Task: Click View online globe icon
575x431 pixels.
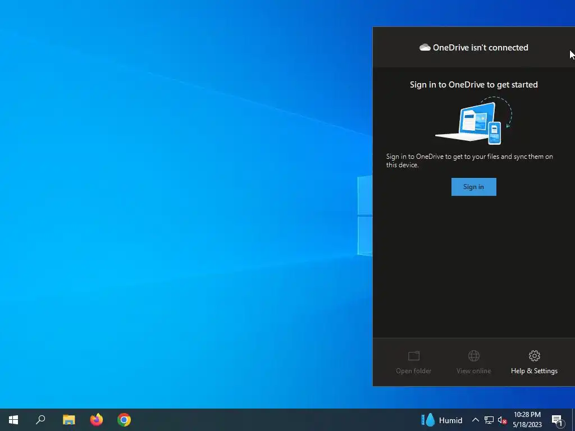Action: 473,356
